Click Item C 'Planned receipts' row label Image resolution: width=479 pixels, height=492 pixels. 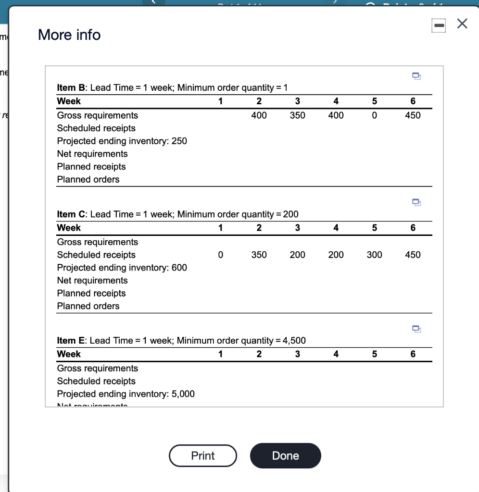91,294
